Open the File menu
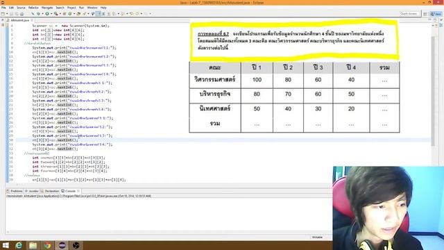 tap(3, 8)
